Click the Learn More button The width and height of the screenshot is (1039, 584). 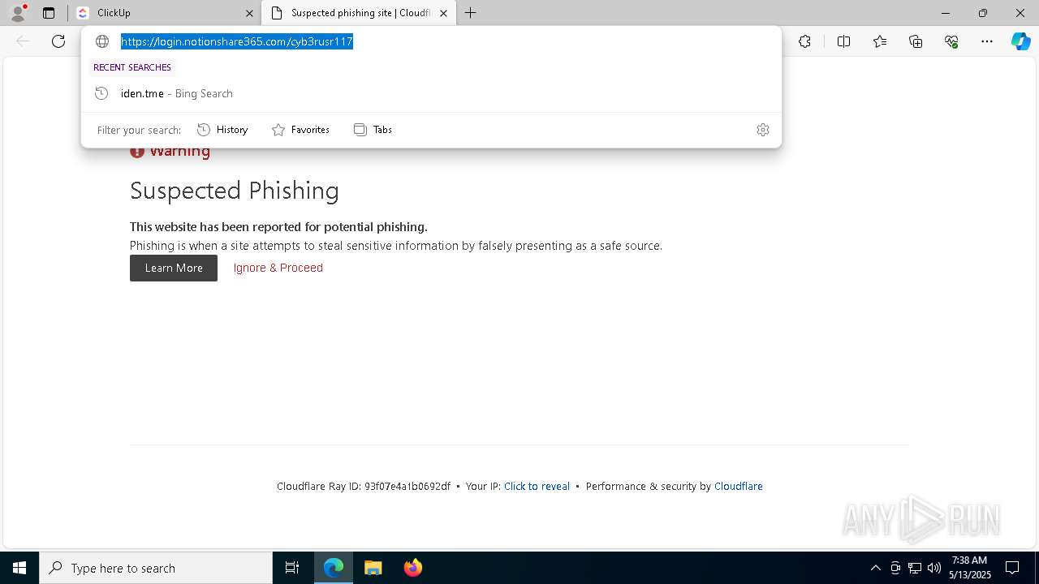(174, 268)
